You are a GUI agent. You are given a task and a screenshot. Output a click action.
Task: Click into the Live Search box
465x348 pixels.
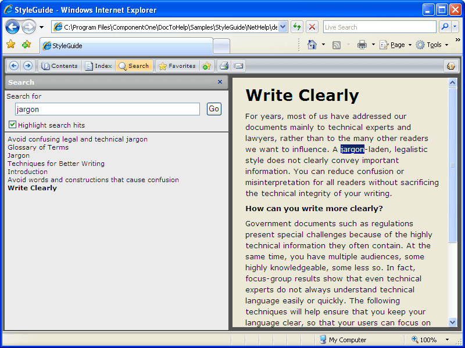click(x=380, y=27)
